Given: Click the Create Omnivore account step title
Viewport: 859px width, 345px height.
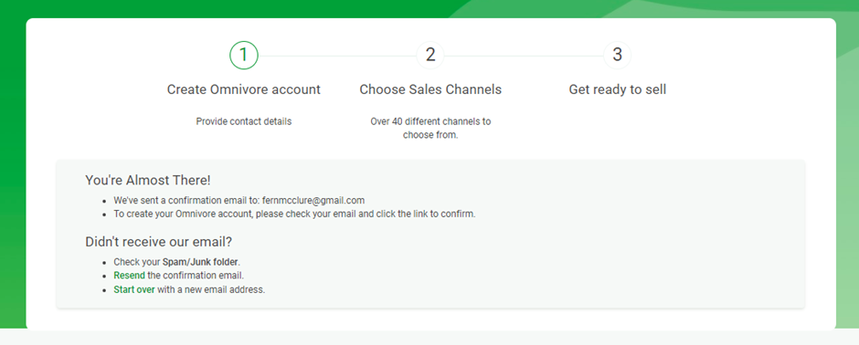Looking at the screenshot, I should pos(244,89).
